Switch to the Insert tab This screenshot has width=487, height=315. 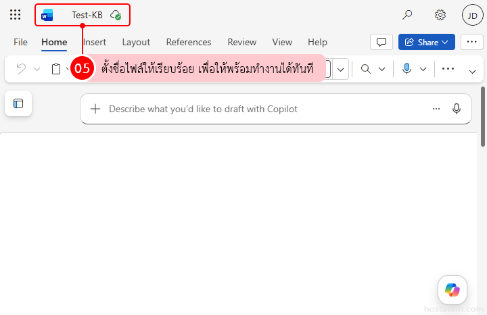(95, 42)
